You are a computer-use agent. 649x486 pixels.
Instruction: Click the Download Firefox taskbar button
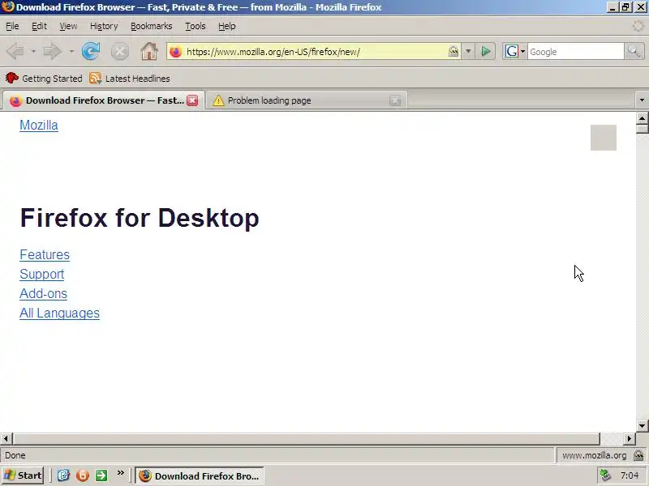pos(200,475)
